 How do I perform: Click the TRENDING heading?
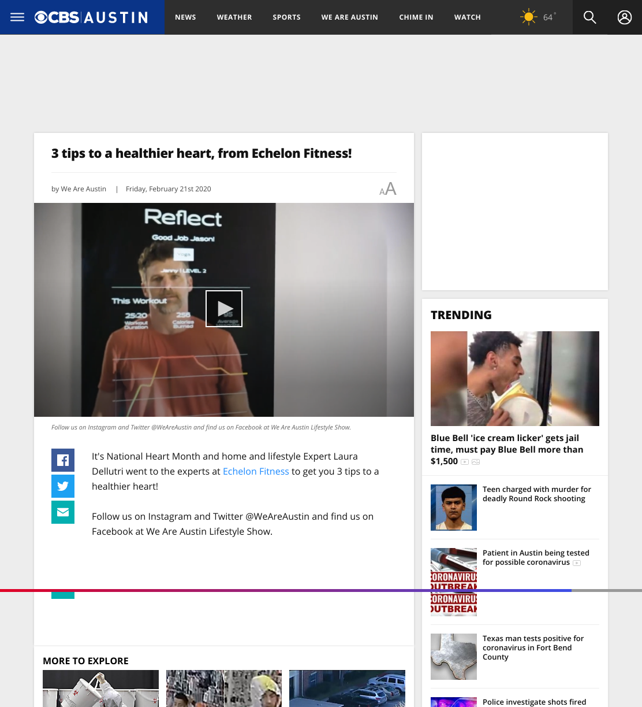tap(461, 315)
